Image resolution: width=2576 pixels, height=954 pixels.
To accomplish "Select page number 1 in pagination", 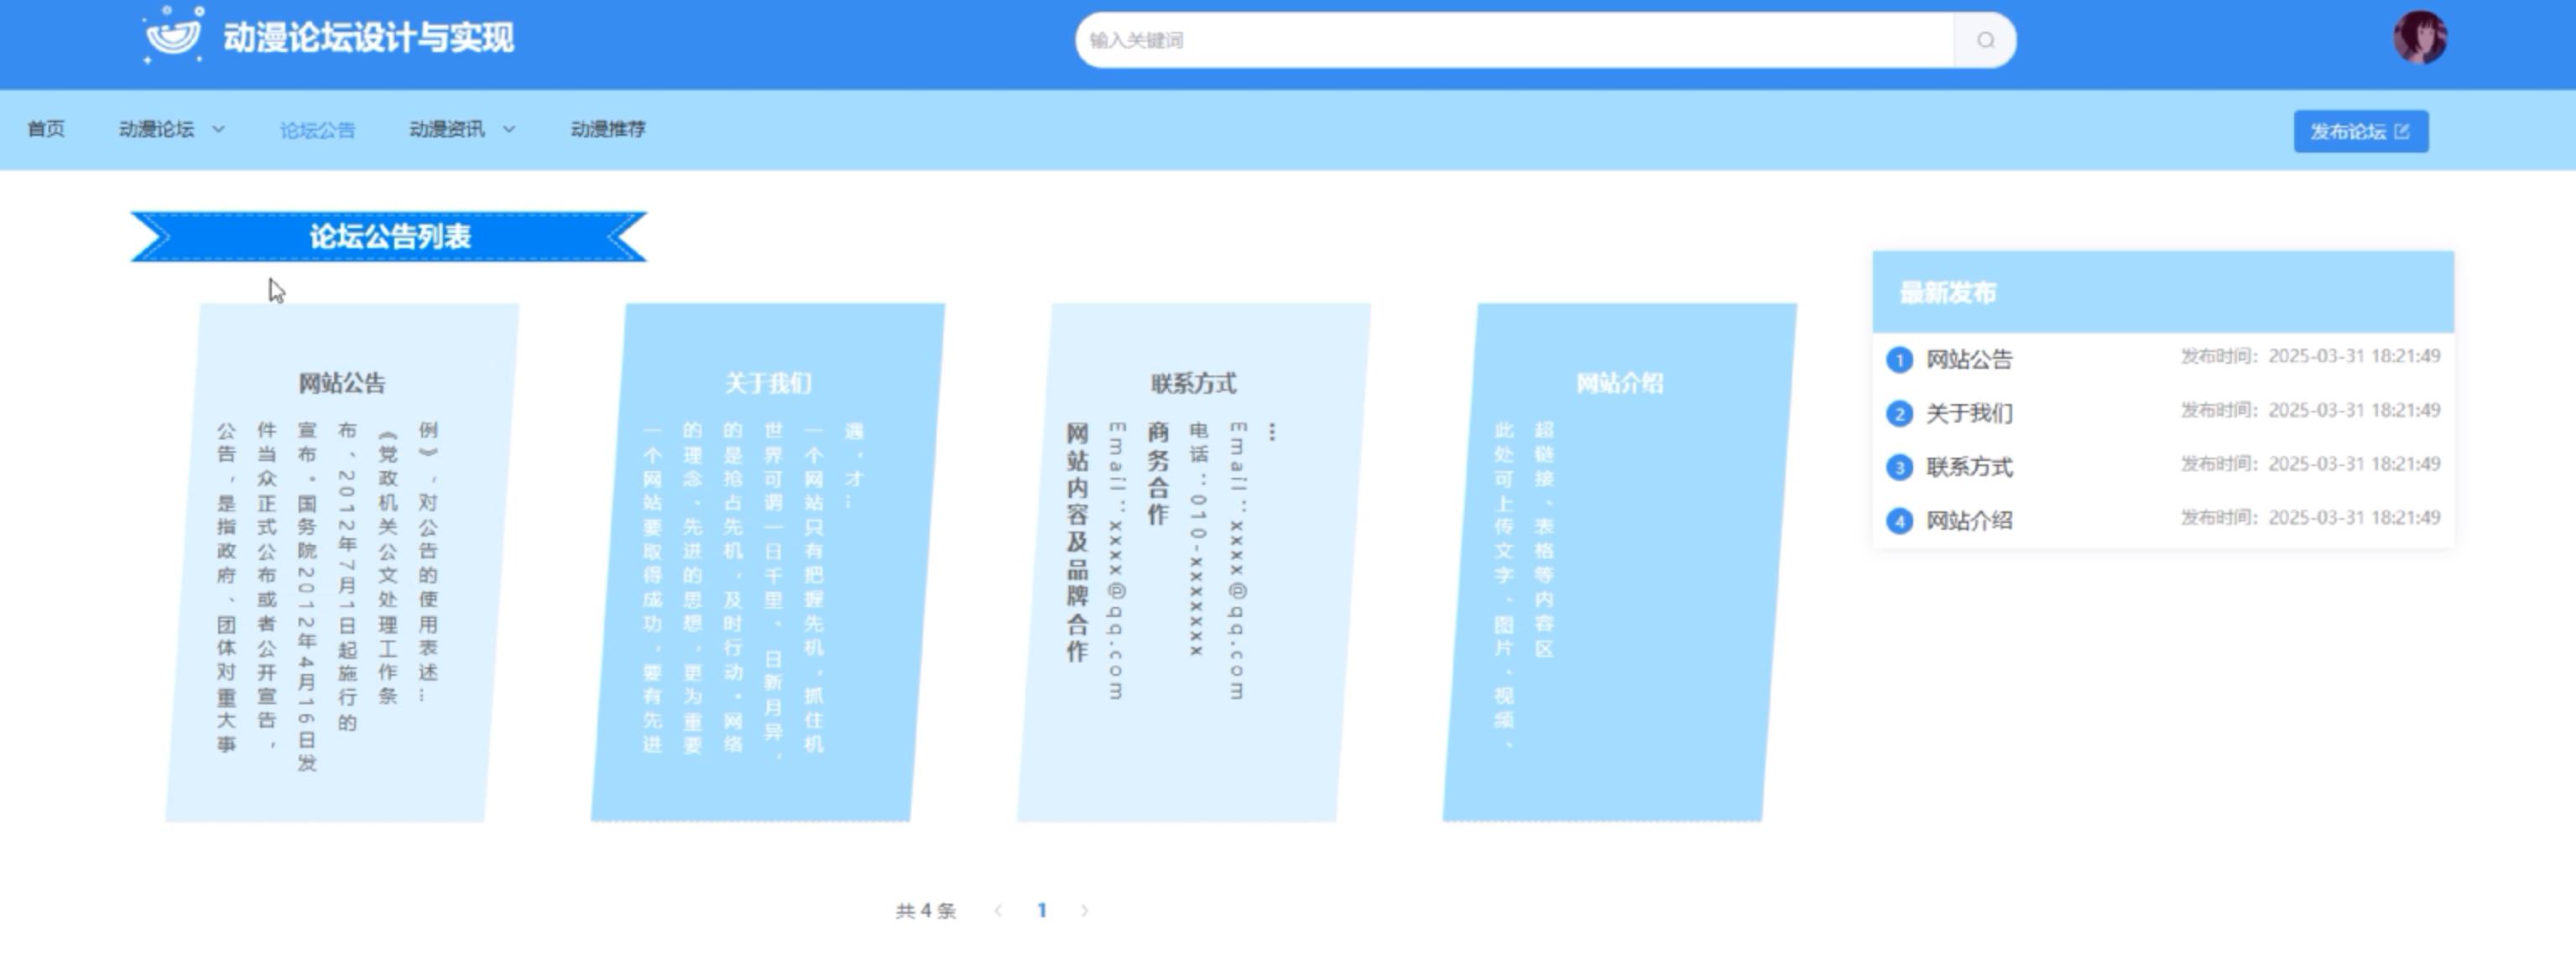I will (x=1042, y=910).
